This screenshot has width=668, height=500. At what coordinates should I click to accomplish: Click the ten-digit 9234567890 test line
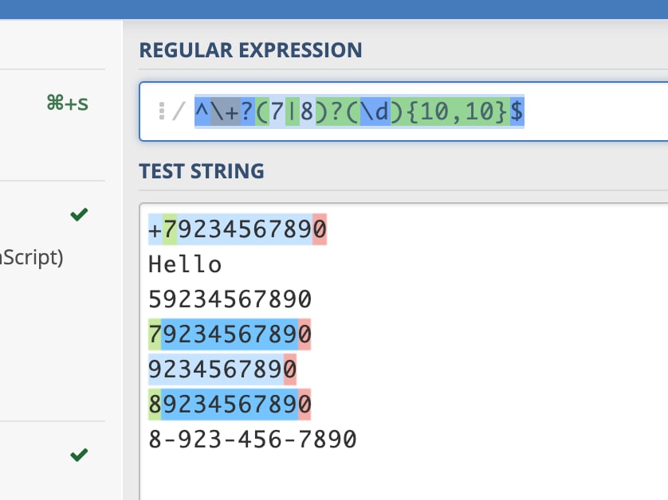coord(222,369)
